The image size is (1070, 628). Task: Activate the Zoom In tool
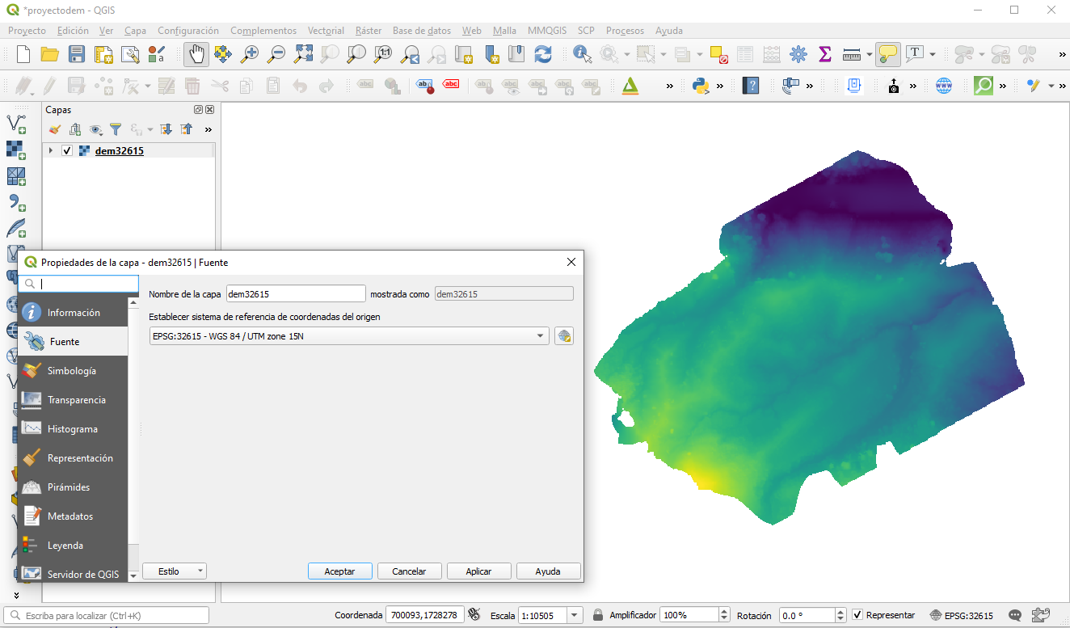point(250,54)
